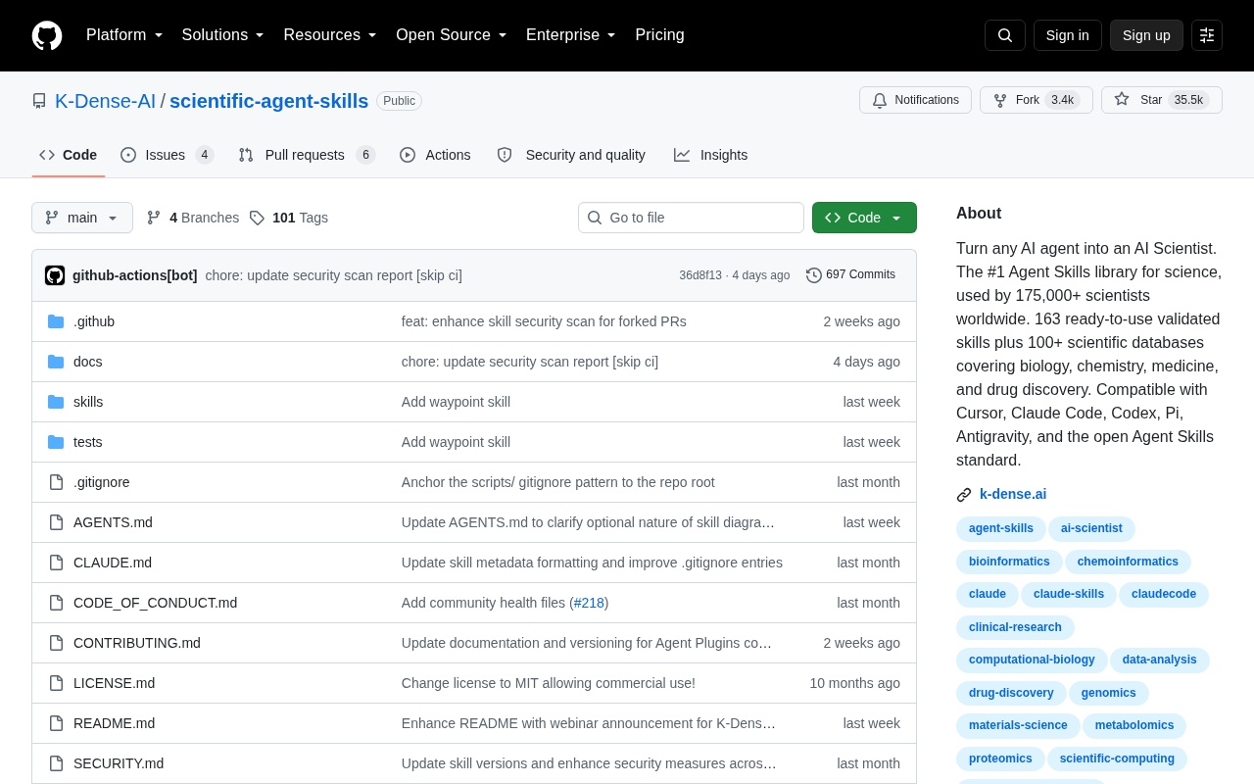Select the agent-skills topic tag

pos(1001,528)
